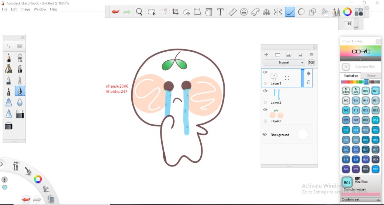Toggle Layer1 lock transparency icon
This screenshot has height=205, width=384.
[x=309, y=83]
